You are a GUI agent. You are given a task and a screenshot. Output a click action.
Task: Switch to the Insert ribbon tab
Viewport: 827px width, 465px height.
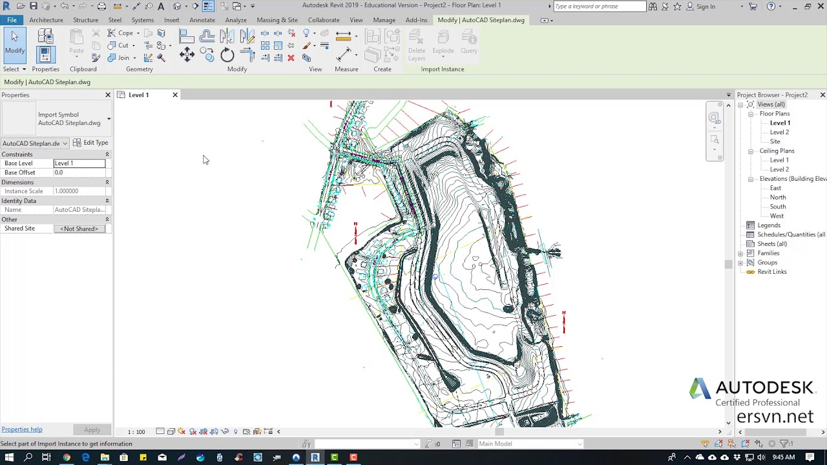point(171,20)
